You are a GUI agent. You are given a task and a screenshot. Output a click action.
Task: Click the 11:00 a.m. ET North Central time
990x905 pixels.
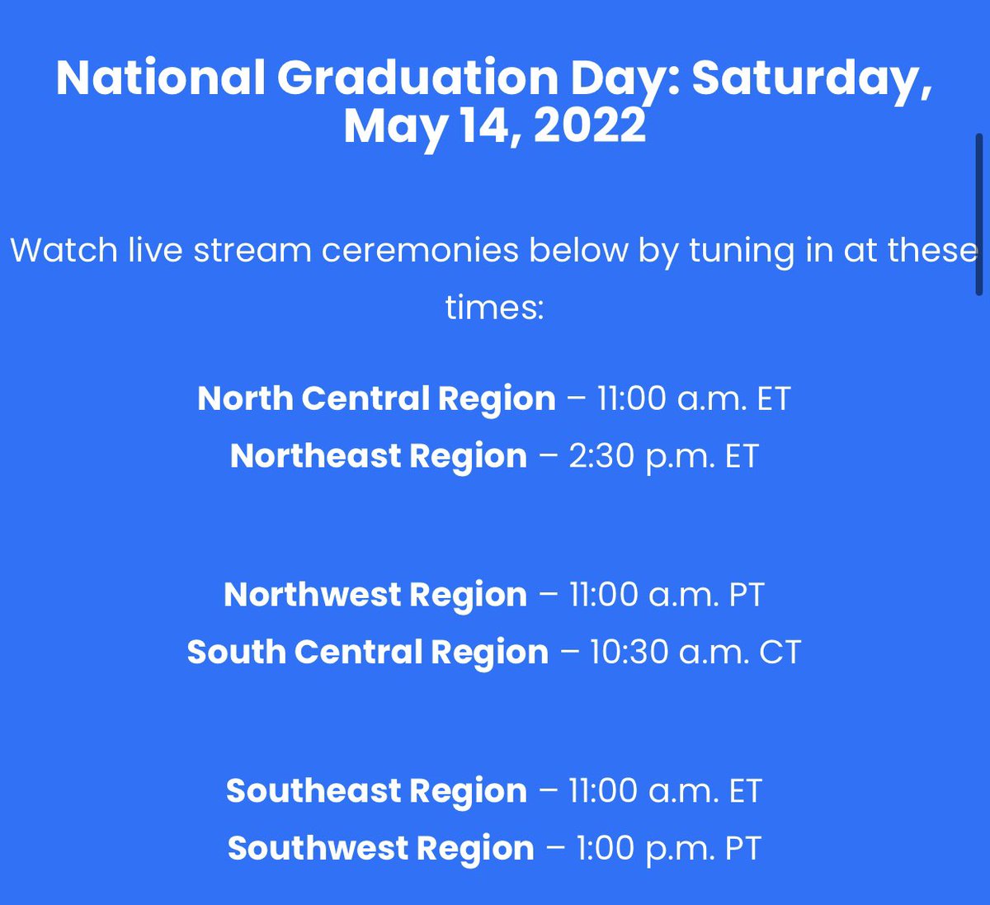pos(694,399)
